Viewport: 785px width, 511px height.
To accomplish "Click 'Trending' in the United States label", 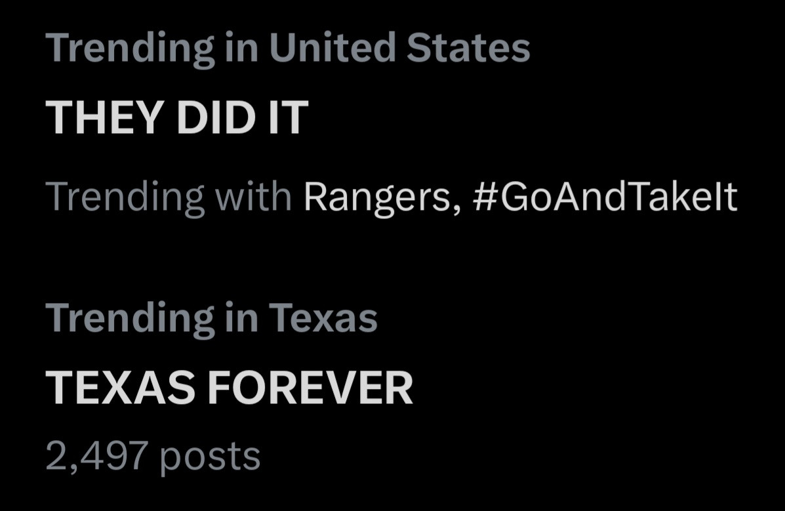I will [132, 49].
